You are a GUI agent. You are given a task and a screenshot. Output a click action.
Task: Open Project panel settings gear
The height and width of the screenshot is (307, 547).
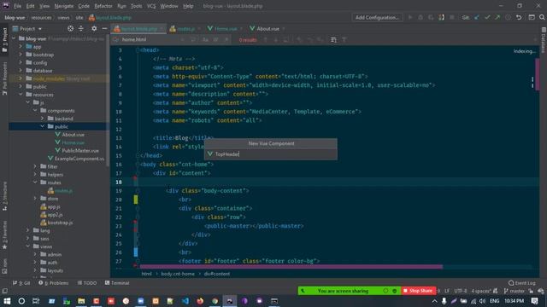coord(94,29)
